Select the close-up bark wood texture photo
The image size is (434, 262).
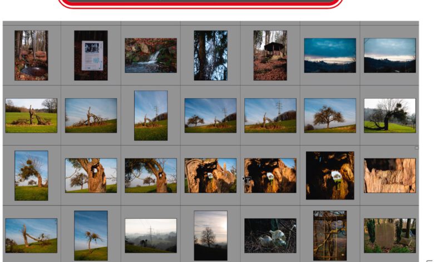(x=389, y=176)
